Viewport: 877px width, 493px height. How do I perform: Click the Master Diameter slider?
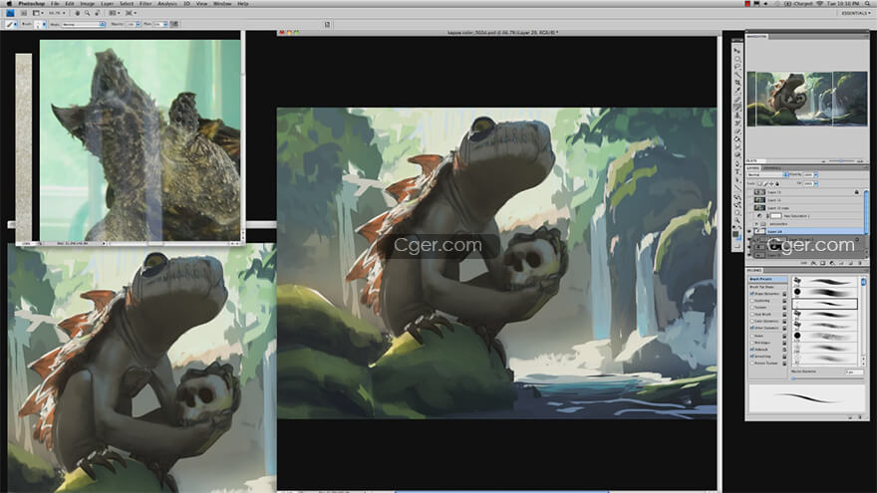pyautogui.click(x=827, y=378)
